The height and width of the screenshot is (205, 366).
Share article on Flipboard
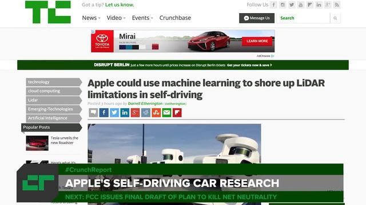point(177,113)
